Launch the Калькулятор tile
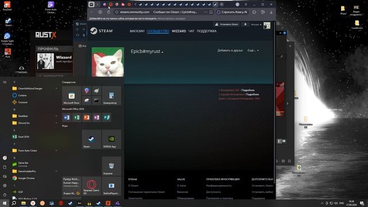 point(112,95)
